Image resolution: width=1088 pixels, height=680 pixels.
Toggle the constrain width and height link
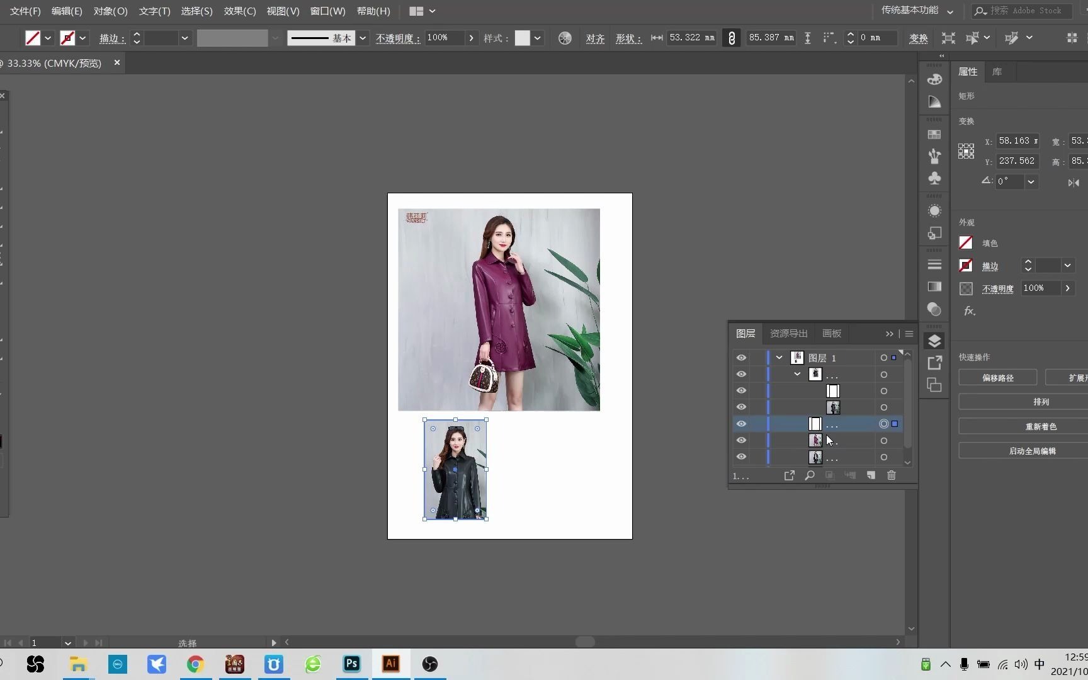click(x=731, y=38)
